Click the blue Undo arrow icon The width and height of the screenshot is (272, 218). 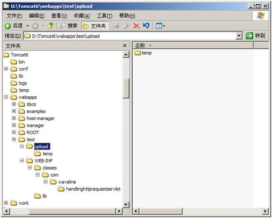(x=146, y=26)
